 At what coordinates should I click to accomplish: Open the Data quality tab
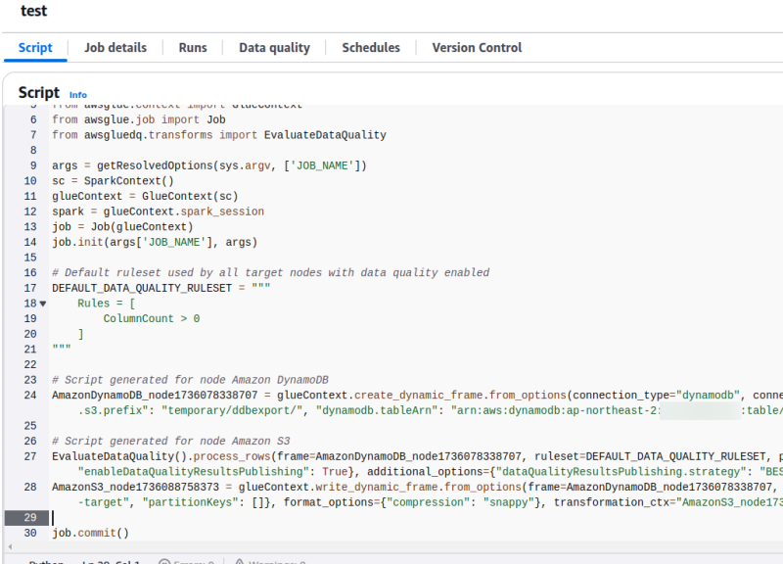click(274, 47)
